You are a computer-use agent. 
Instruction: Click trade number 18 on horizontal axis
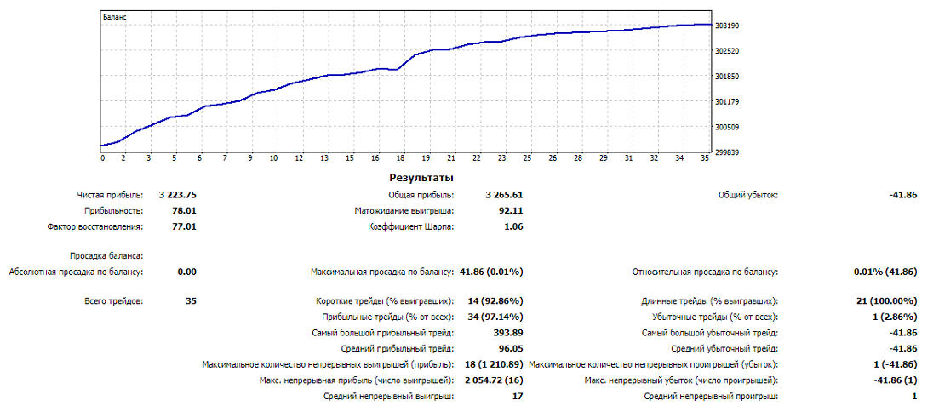(x=401, y=158)
